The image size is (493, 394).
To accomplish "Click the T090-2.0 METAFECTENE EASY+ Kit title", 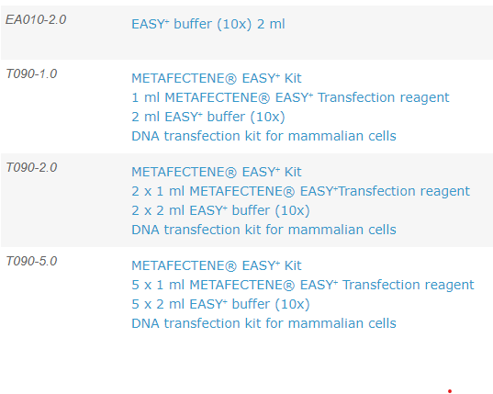I will tap(217, 172).
